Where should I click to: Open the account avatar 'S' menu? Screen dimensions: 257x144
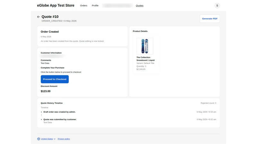217,5
